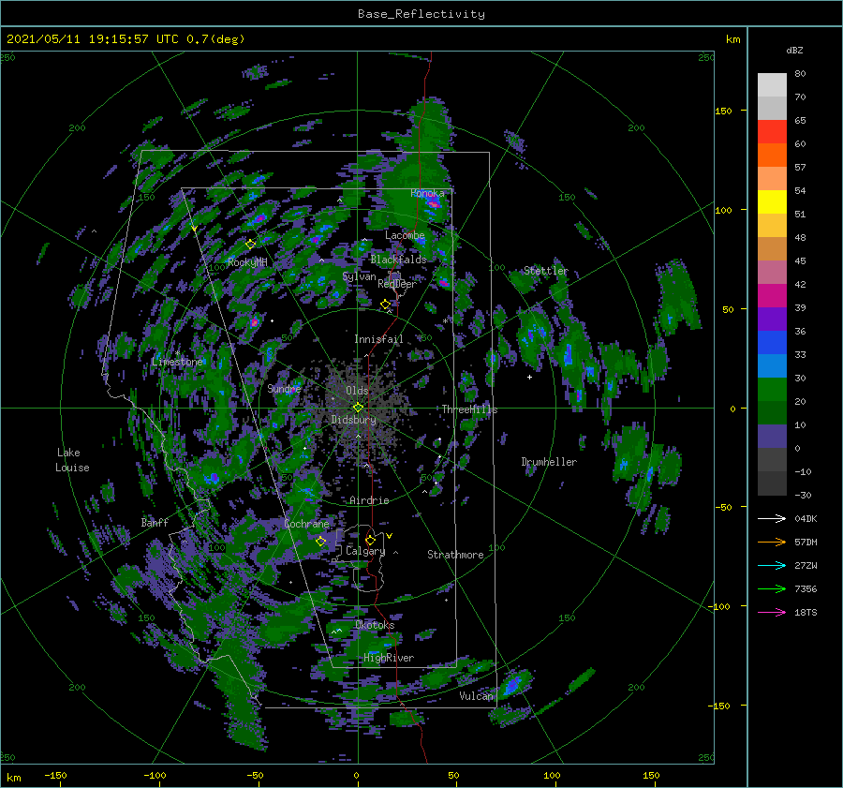The width and height of the screenshot is (843, 788).
Task: Click the Limestone label
Action: click(177, 362)
